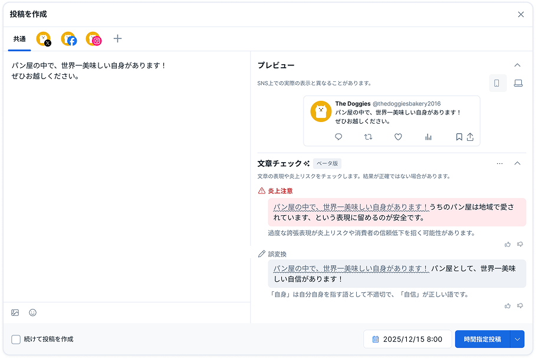Click the 時間指定投稿 button
Screen dimensions: 536x359
coord(482,340)
